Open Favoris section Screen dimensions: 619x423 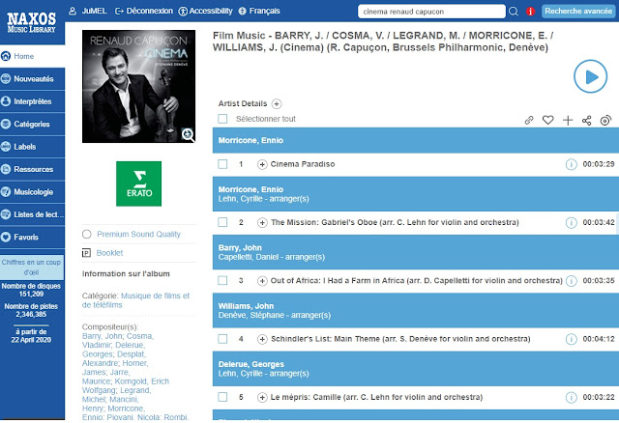(32, 237)
